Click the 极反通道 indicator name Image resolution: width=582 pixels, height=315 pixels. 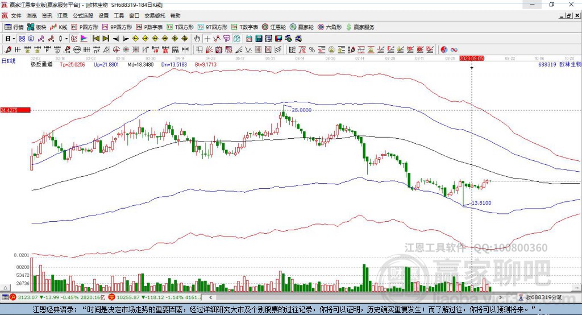click(41, 64)
